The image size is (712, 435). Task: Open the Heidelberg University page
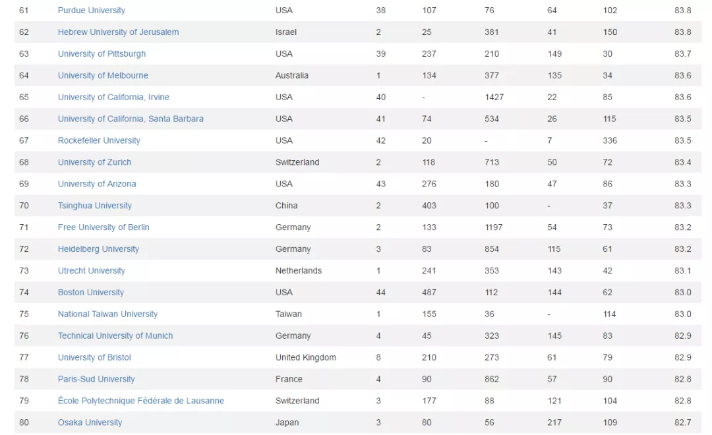[x=98, y=249]
